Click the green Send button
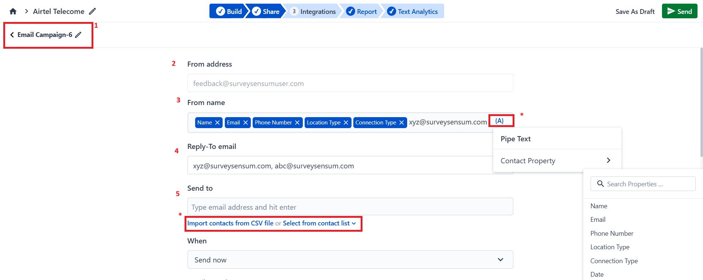Screen dimensions: 703x280 click(x=680, y=11)
